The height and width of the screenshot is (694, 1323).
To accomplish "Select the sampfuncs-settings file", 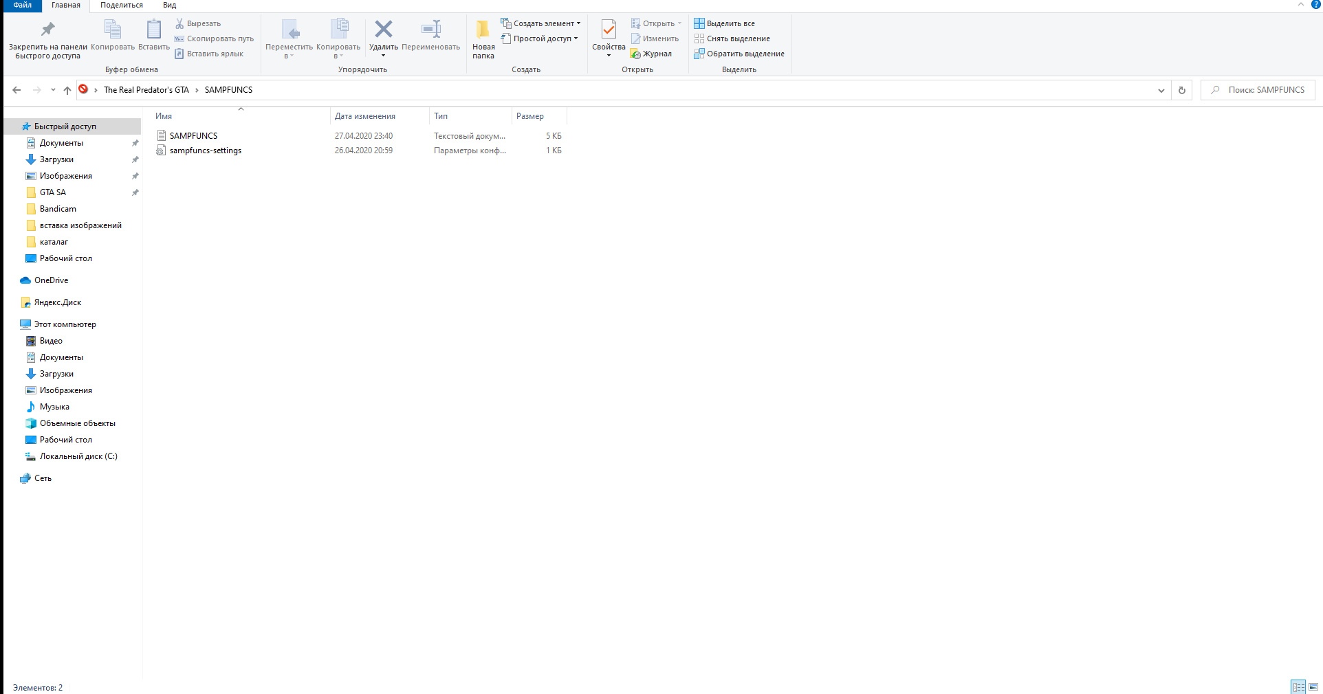I will coord(205,150).
